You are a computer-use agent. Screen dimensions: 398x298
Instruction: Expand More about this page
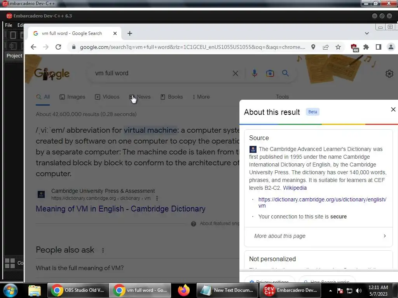pyautogui.click(x=318, y=236)
